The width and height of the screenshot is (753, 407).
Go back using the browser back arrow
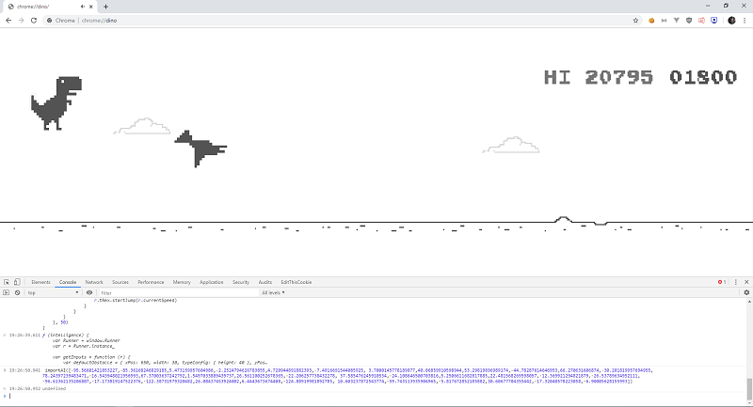[8, 21]
